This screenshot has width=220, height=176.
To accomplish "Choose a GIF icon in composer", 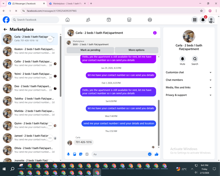I will 87,154.
